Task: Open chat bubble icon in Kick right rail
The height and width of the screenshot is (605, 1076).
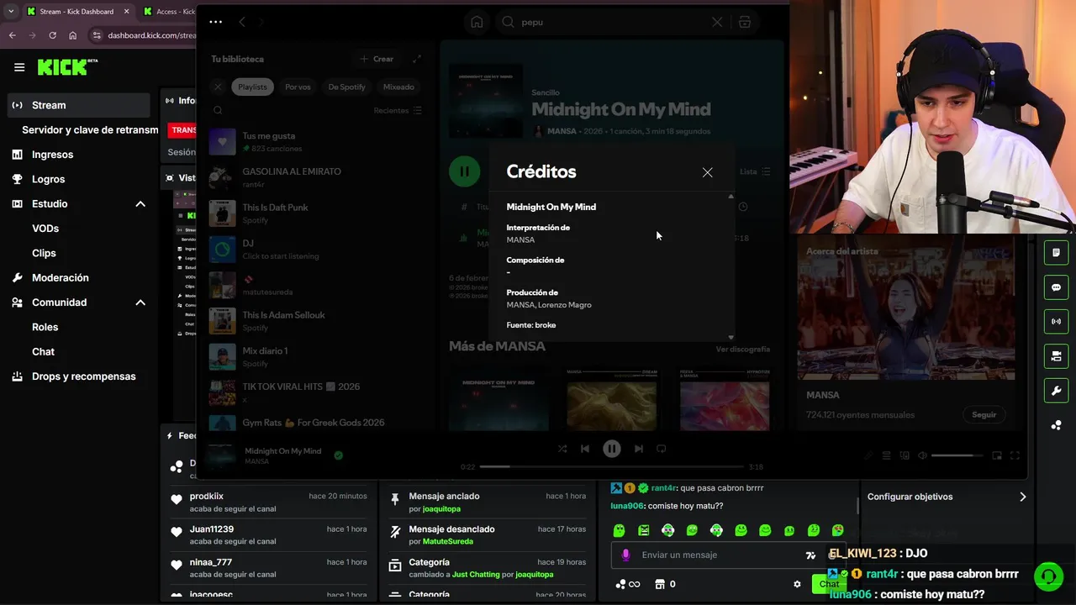Action: pos(1056,287)
